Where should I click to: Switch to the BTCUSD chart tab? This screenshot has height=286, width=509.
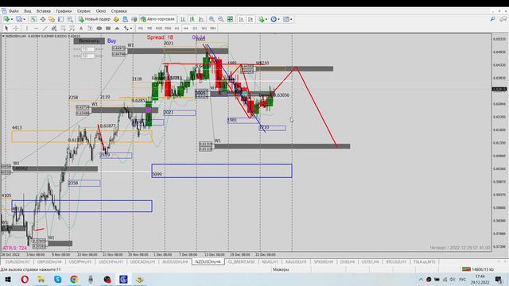pyautogui.click(x=396, y=261)
